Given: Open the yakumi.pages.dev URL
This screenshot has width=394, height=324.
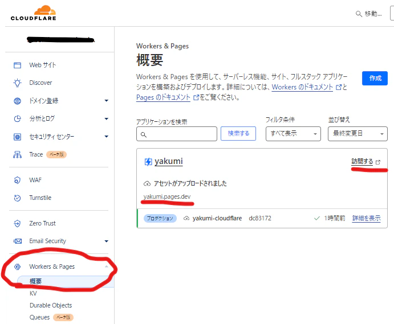Looking at the screenshot, I should (167, 197).
